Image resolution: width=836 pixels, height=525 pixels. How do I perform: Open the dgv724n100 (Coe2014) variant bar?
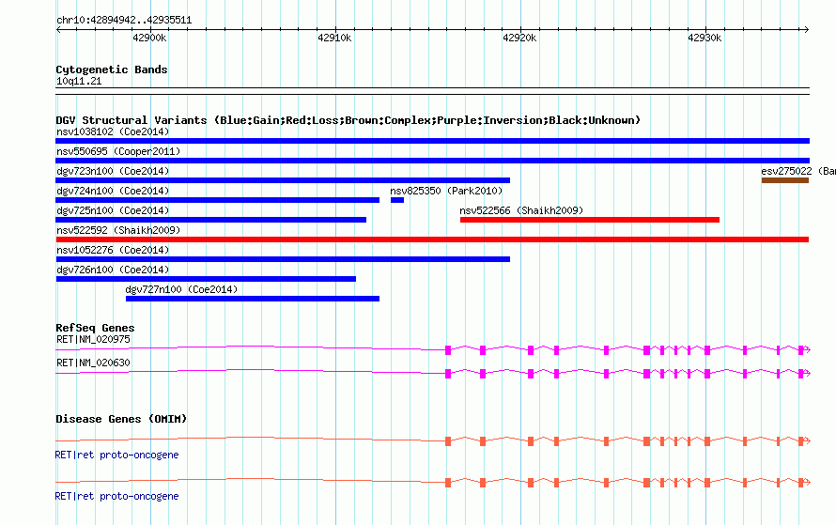click(x=218, y=200)
